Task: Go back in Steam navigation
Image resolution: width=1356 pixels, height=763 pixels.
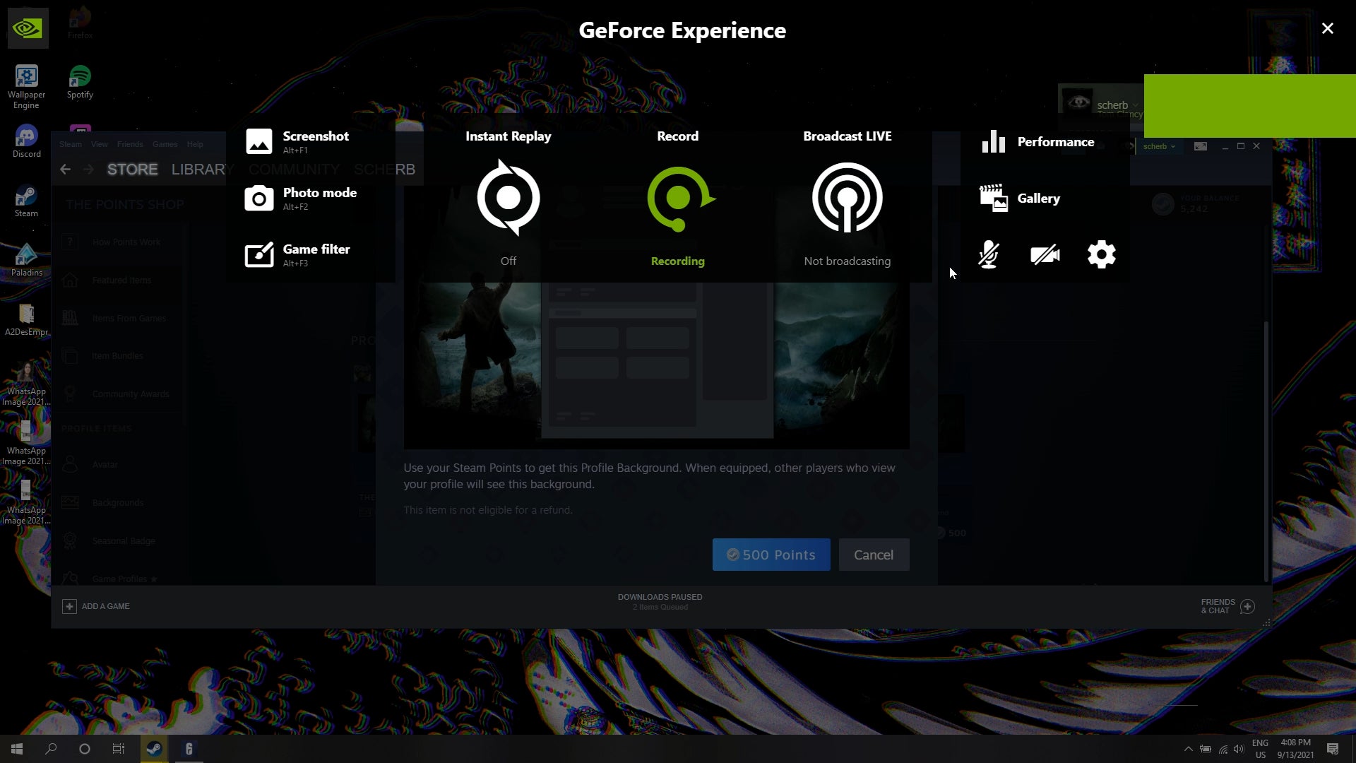Action: [x=66, y=170]
